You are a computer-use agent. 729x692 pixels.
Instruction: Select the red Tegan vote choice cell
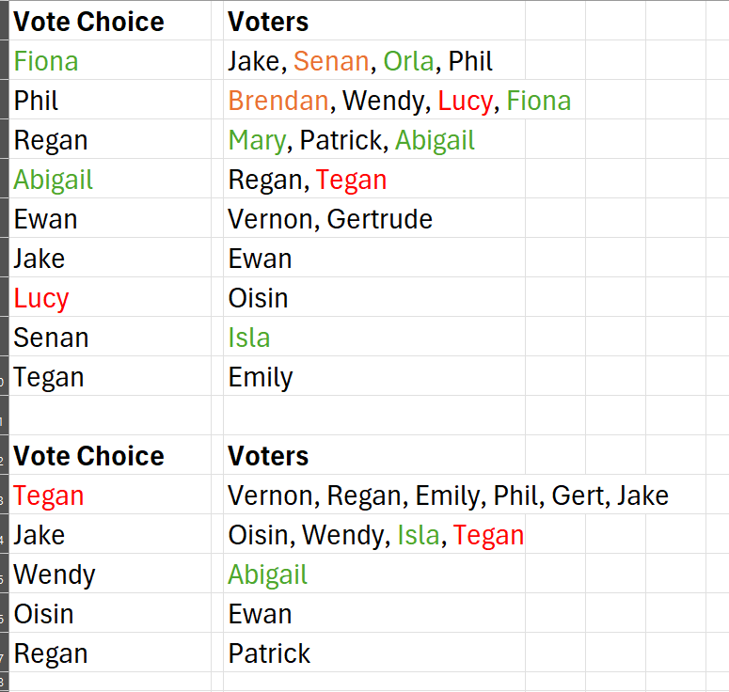[x=110, y=495]
